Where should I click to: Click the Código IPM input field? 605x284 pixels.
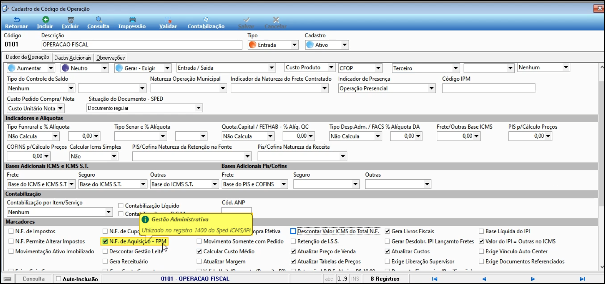coord(489,88)
